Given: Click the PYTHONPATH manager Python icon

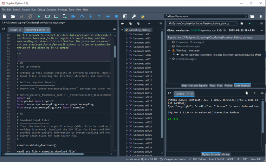Looking at the screenshot, I should (143, 16).
